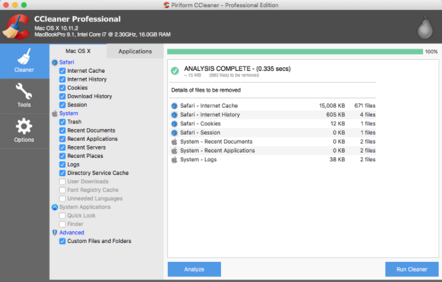
Task: Click 'Details of files to be removed' heading
Action: pos(206,90)
